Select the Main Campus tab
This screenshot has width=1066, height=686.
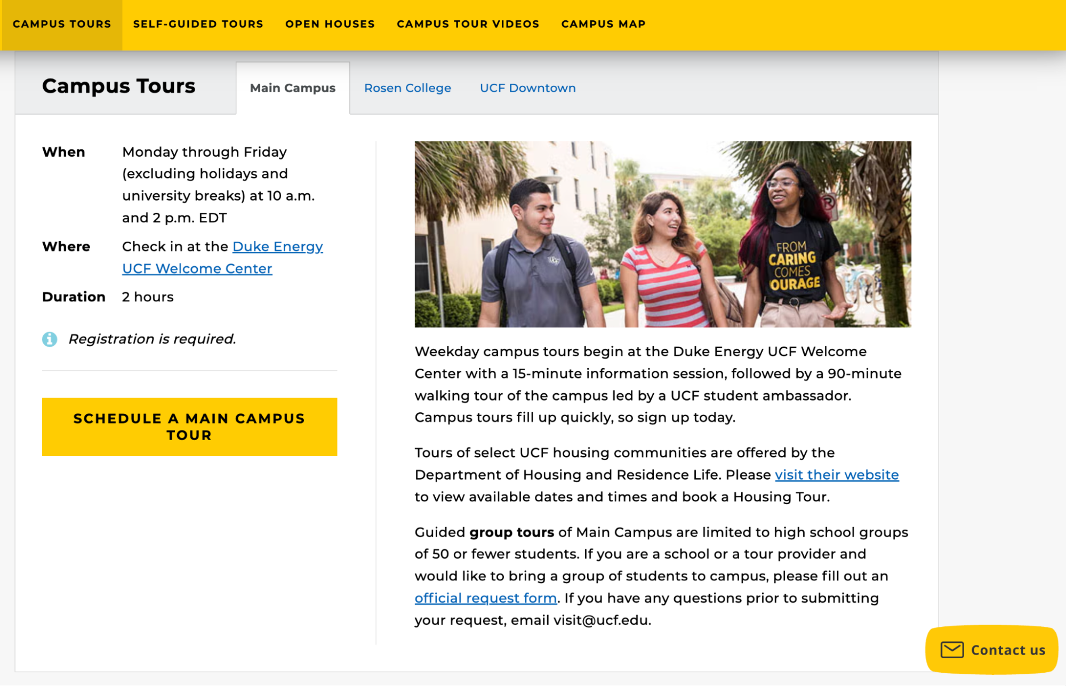(x=293, y=87)
